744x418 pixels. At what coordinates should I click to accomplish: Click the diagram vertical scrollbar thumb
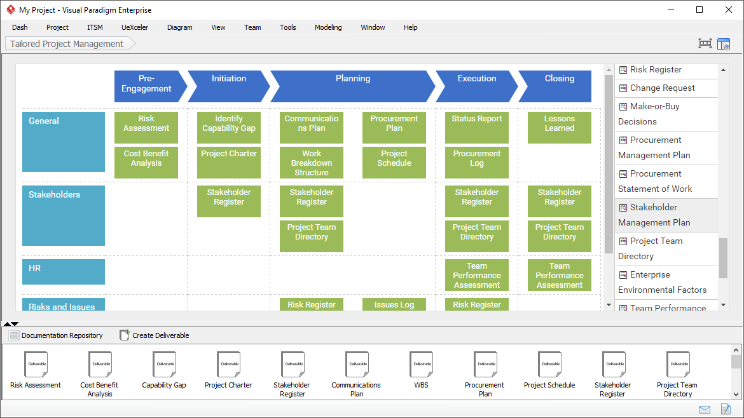point(609,164)
